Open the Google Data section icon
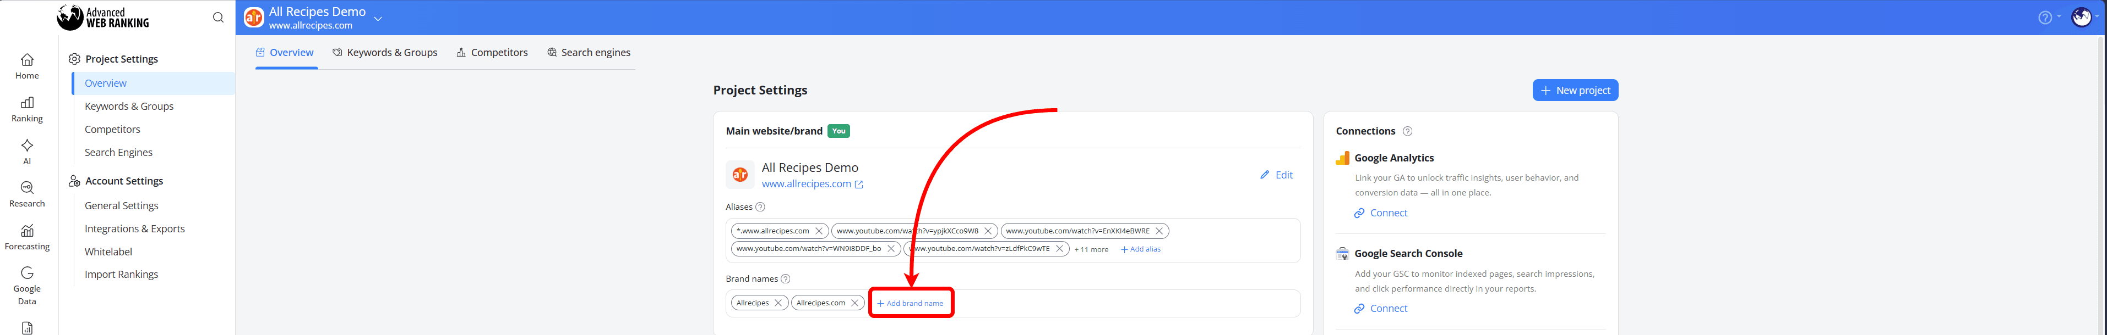The height and width of the screenshot is (335, 2107). pyautogui.click(x=27, y=273)
